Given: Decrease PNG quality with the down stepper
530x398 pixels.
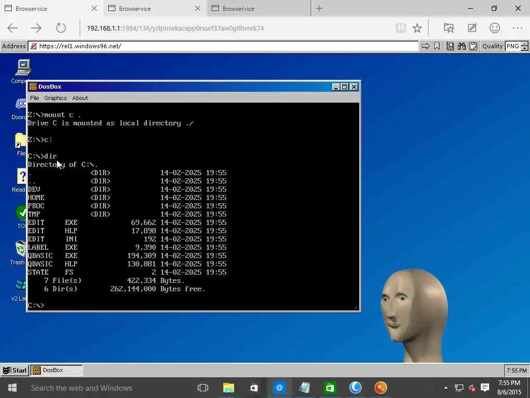Looking at the screenshot, I should click(x=525, y=48).
